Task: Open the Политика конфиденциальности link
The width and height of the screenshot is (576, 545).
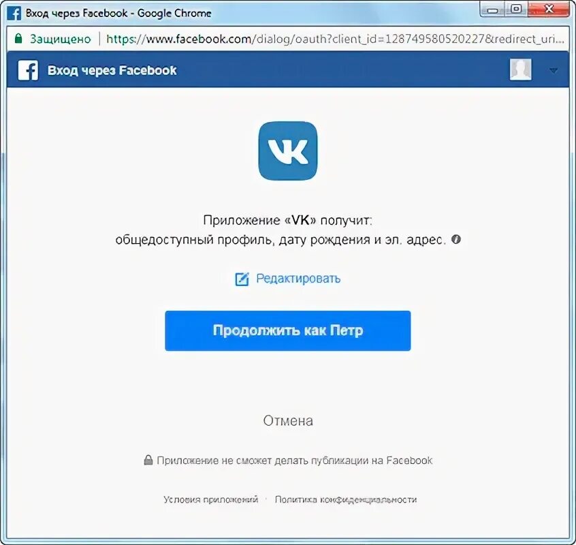Action: 346,499
